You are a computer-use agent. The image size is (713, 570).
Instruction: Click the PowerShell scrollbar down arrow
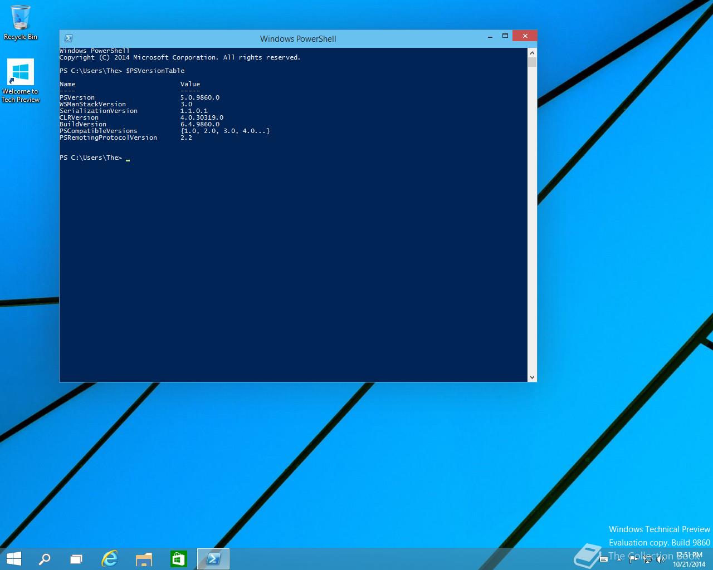click(x=532, y=377)
